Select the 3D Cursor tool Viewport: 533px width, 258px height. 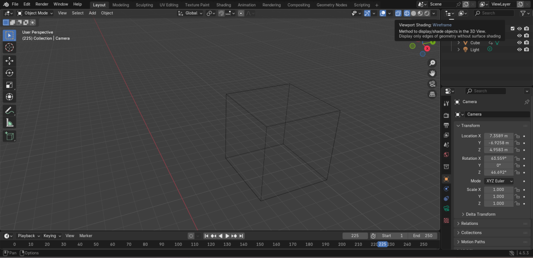pos(9,47)
